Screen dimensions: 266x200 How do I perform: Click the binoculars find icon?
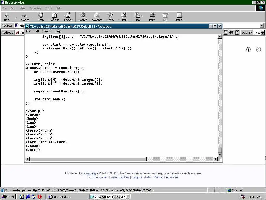231,33
